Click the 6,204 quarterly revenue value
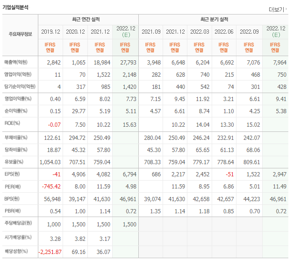Screen dimensions: 293x261 pyautogui.click(x=202, y=63)
